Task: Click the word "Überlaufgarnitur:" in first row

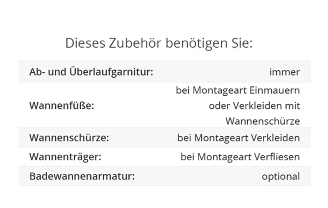Action: [x=111, y=72]
